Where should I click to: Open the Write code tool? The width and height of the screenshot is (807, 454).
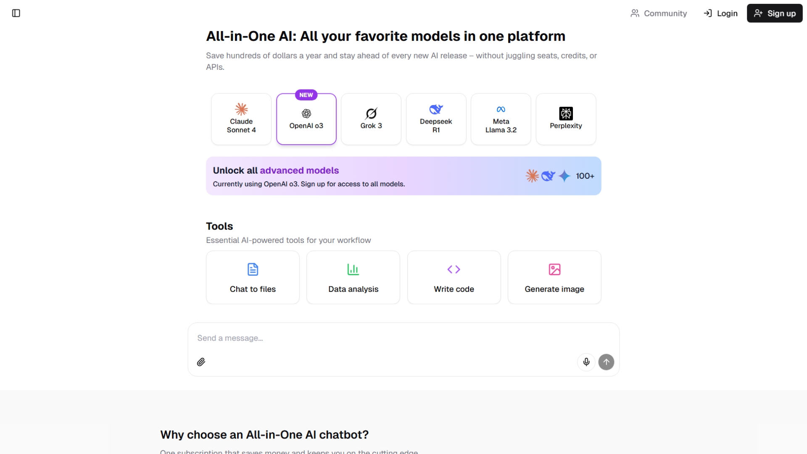(454, 277)
